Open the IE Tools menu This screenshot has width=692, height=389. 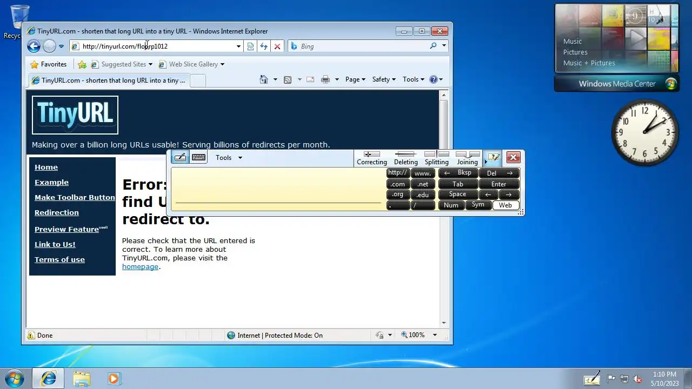414,79
